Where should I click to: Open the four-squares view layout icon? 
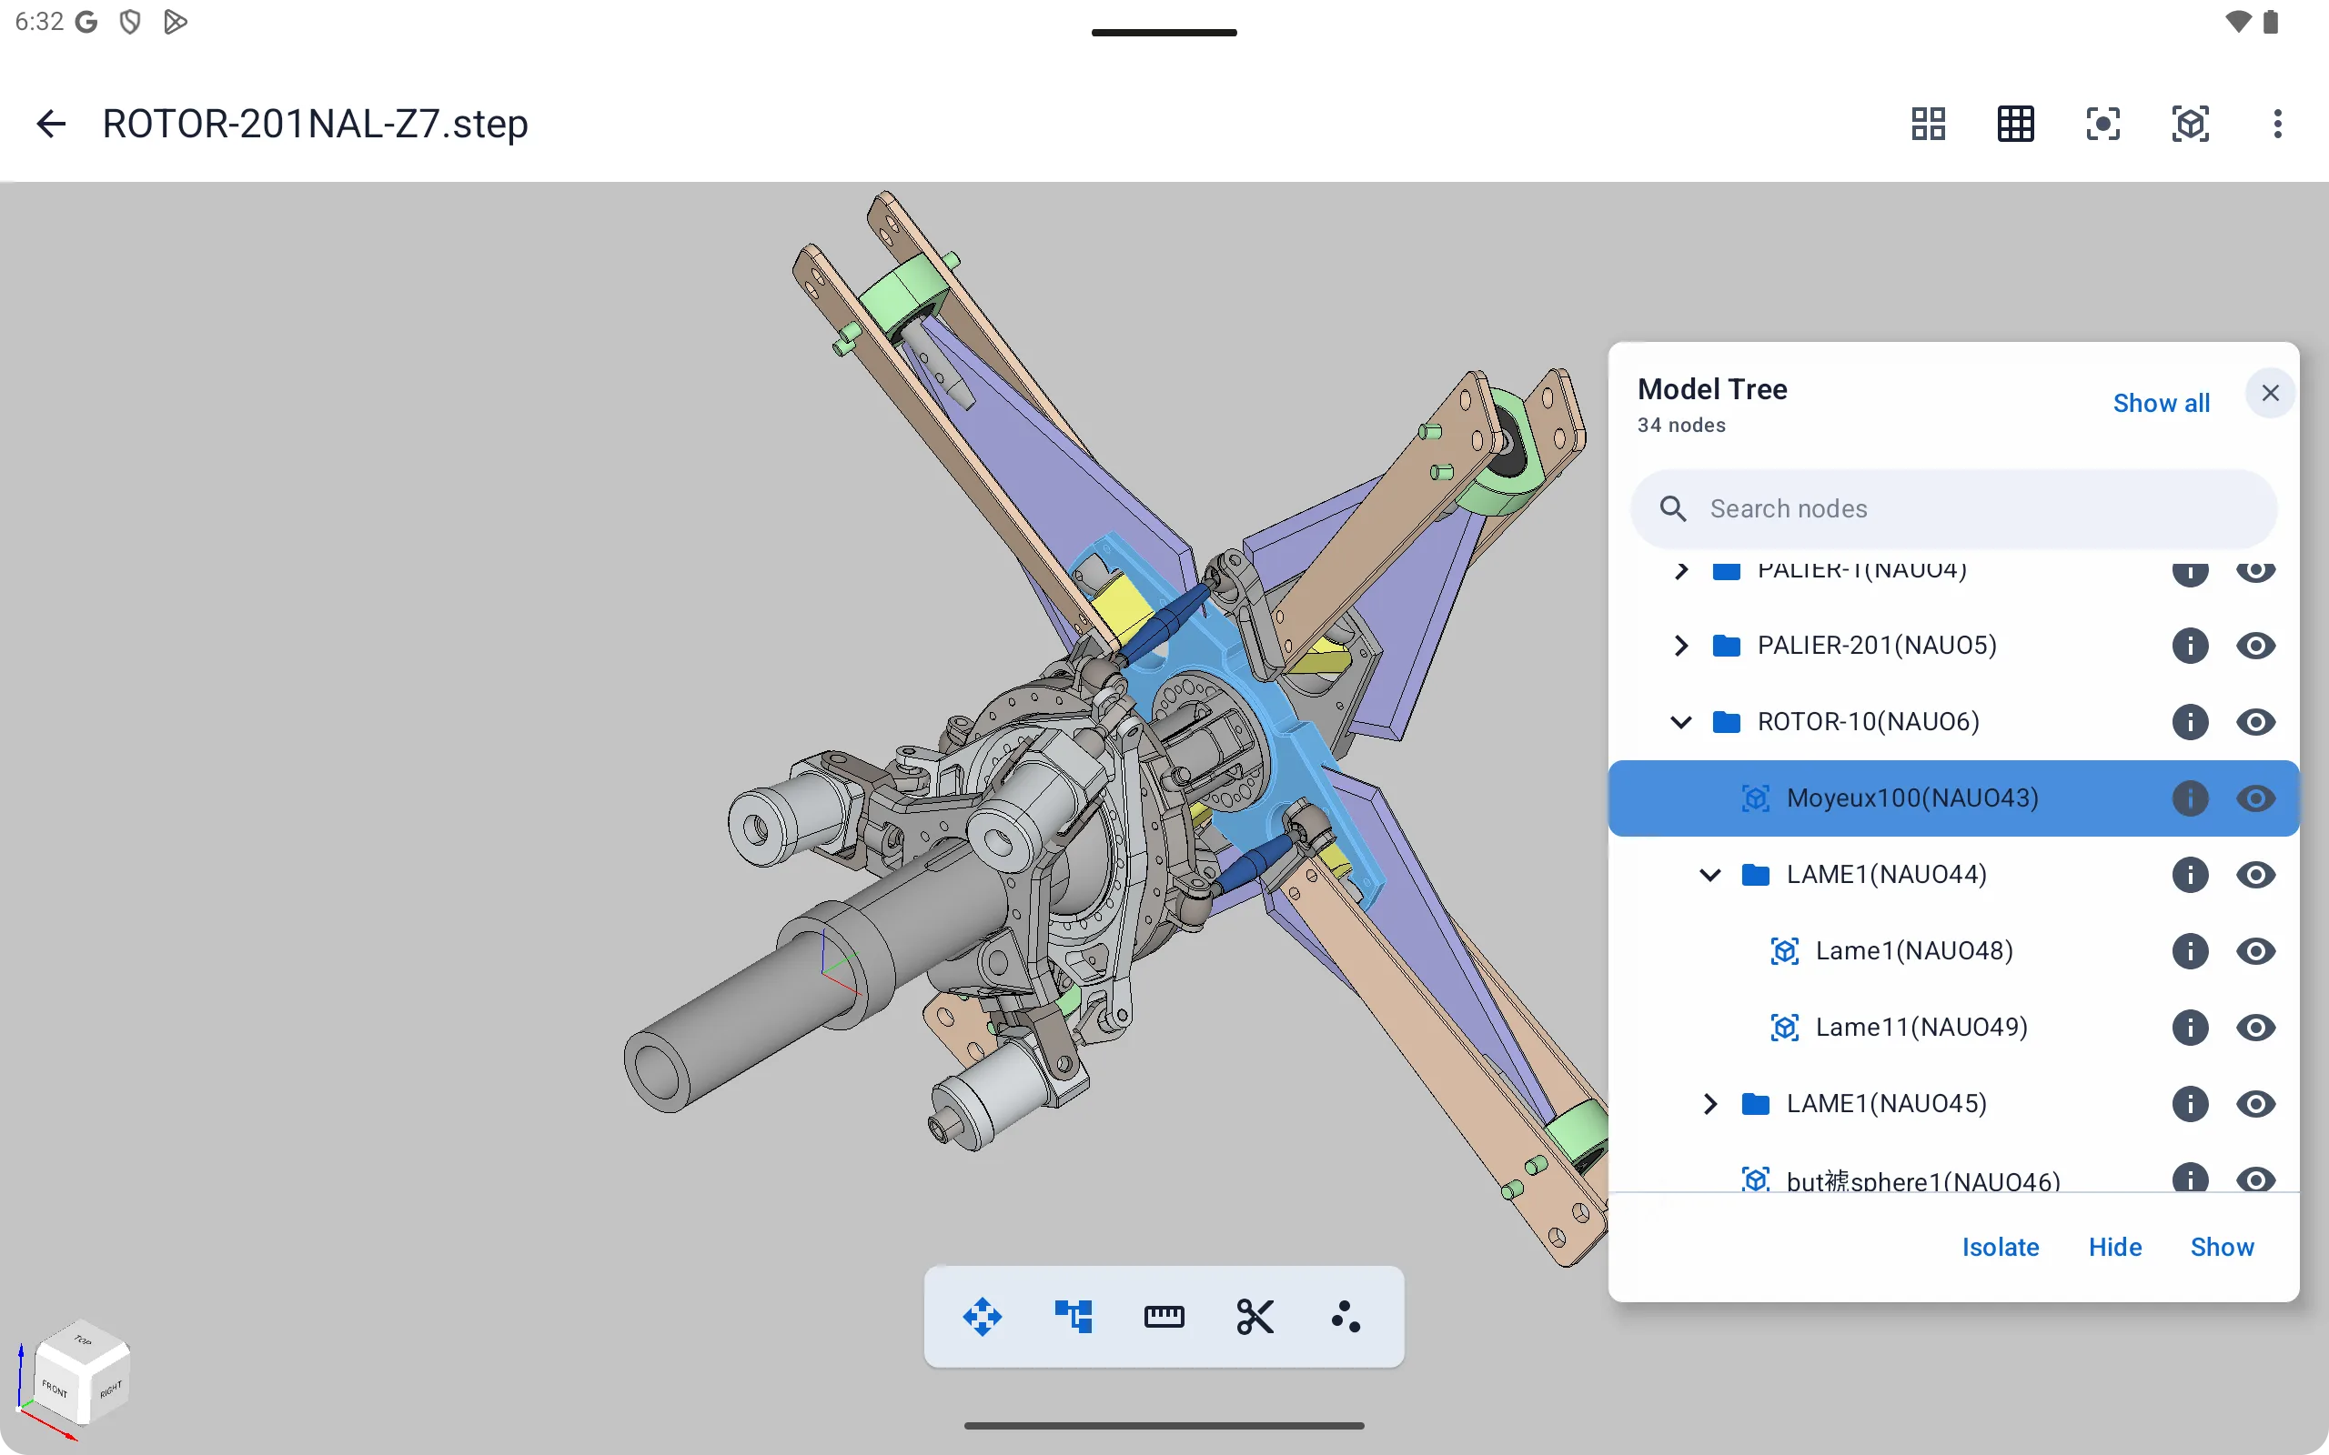tap(1928, 125)
